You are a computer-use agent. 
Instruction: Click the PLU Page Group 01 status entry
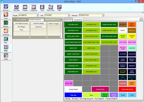(x=86, y=99)
